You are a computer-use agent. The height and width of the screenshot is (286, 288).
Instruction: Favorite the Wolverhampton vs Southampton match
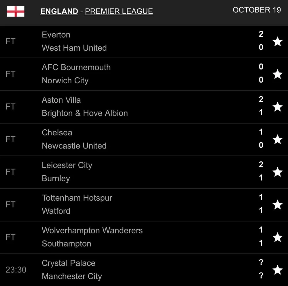277,237
